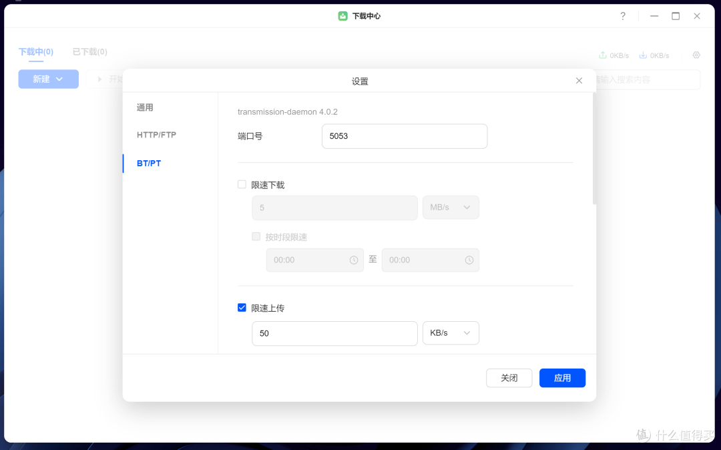This screenshot has width=721, height=450.
Task: Click the 关闭 button
Action: point(509,378)
